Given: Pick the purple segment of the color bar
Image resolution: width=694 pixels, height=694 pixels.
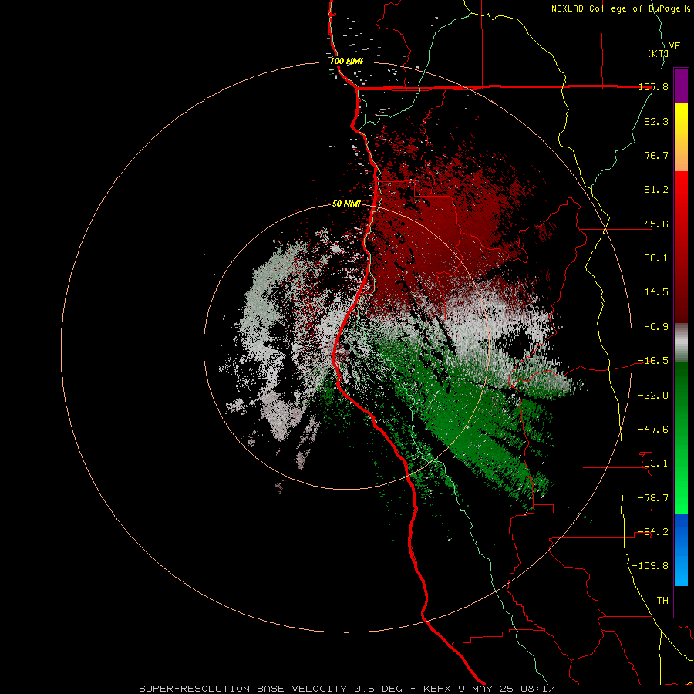Looking at the screenshot, I should 681,86.
